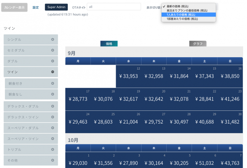Open the スーペリア・ダブル row label

[23, 128]
